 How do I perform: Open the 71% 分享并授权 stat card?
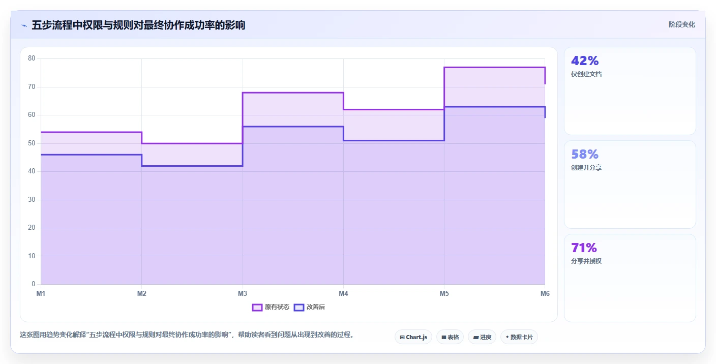click(630, 278)
